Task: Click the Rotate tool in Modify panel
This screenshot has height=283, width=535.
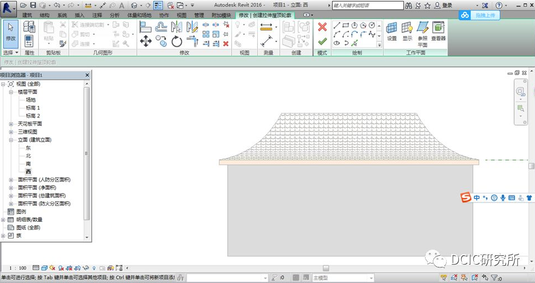Action: 177,41
